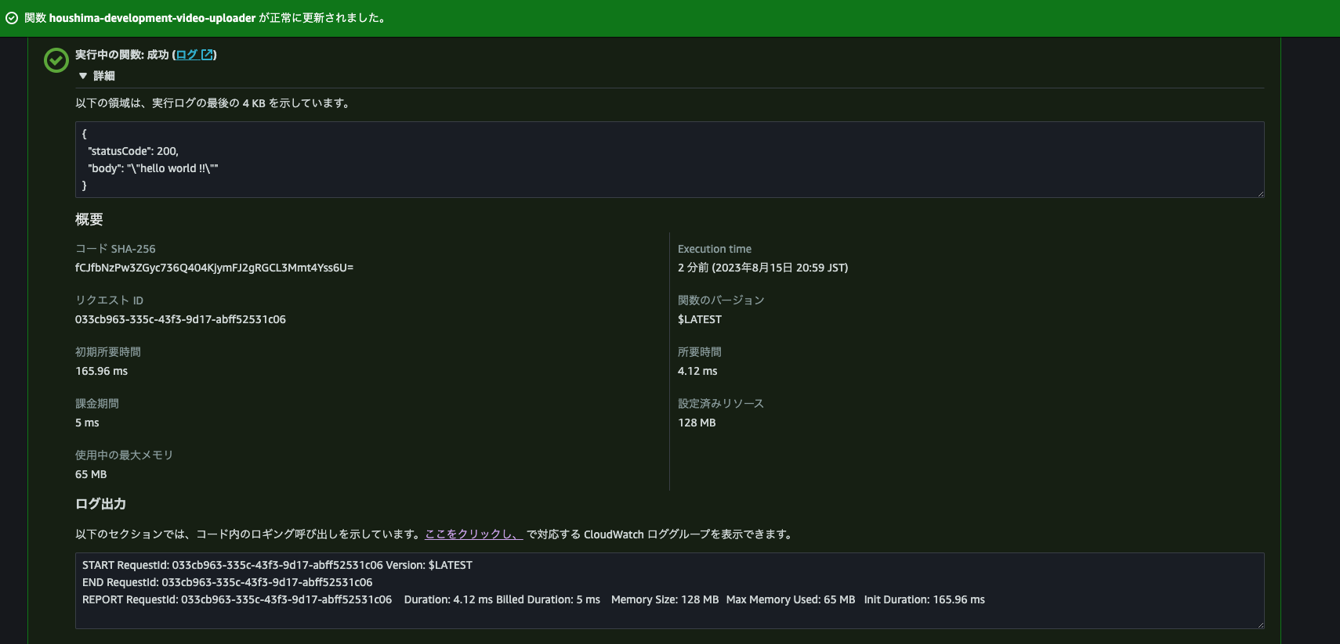Click the green success checkmark icon
Viewport: 1340px width, 644px height.
click(56, 60)
